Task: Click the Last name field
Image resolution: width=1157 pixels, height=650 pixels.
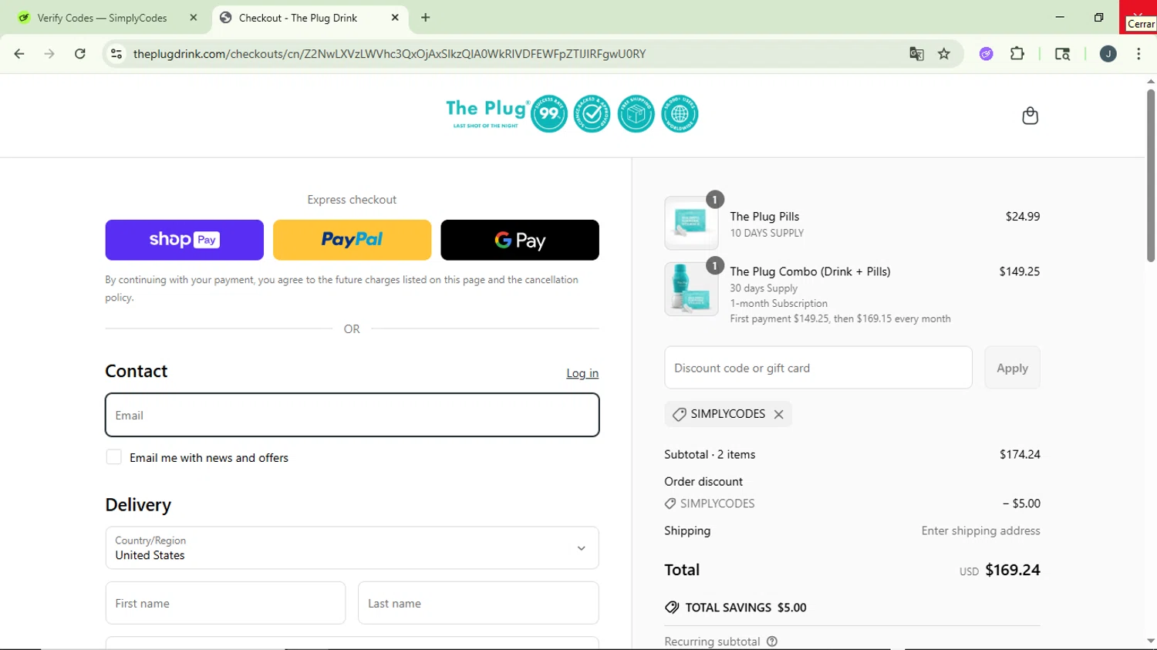Action: point(478,603)
